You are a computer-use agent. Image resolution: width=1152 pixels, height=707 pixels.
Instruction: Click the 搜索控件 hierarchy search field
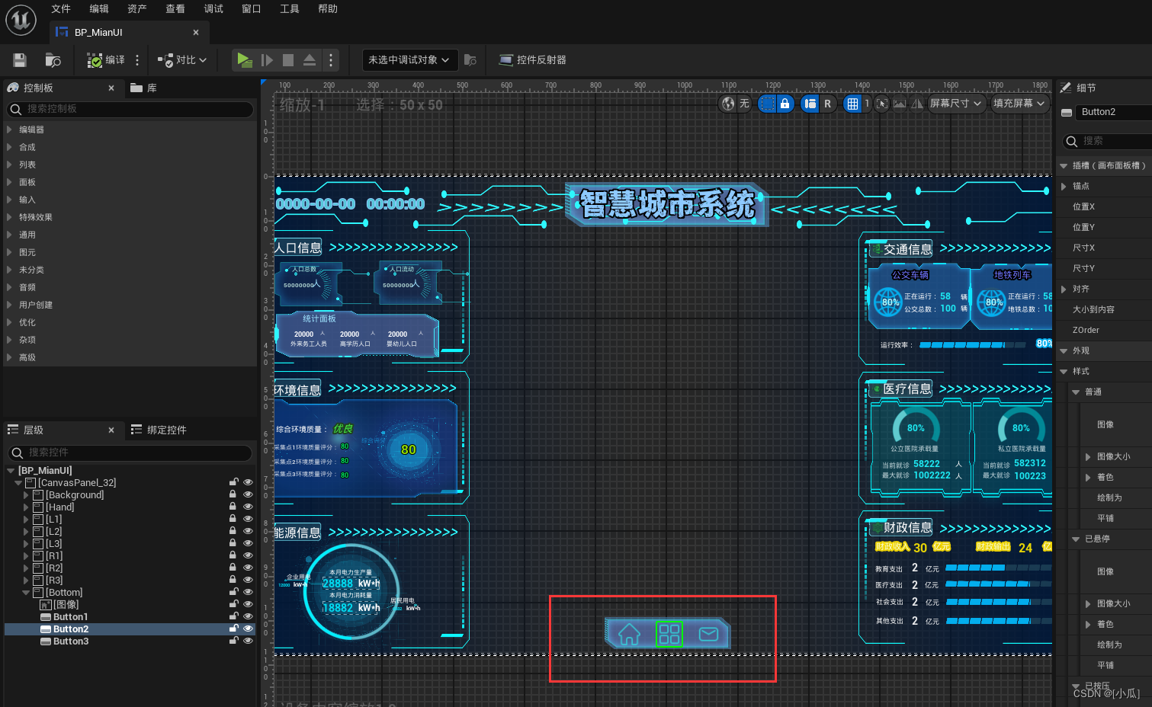tap(130, 453)
